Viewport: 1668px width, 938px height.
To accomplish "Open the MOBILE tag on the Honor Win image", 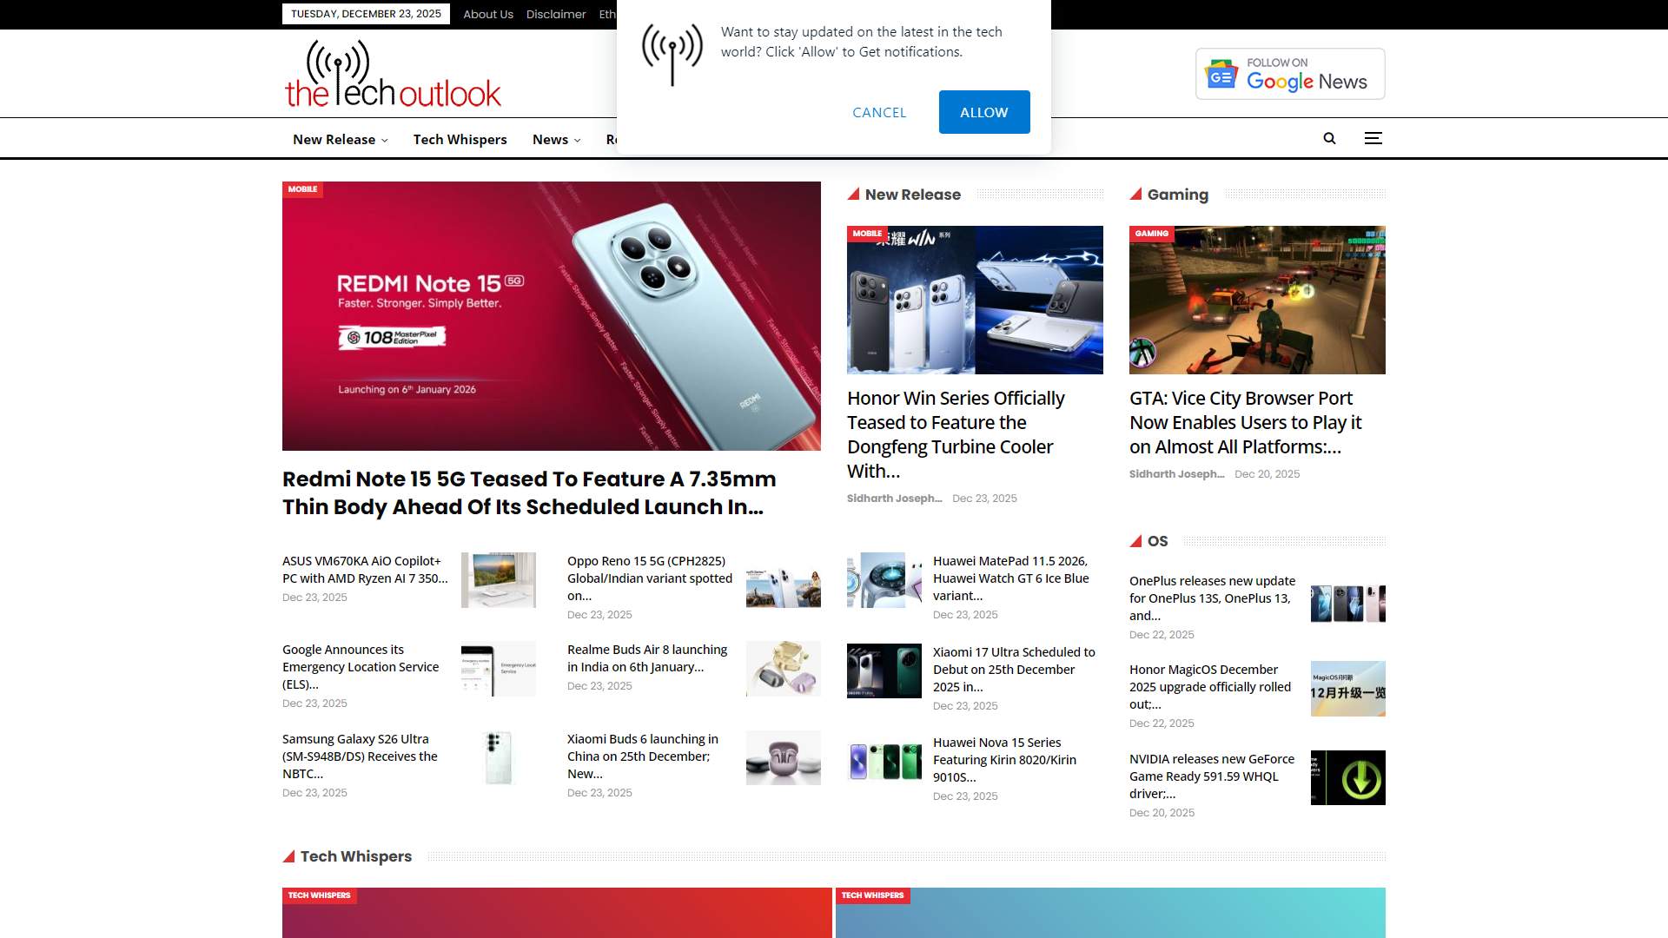I will 868,234.
